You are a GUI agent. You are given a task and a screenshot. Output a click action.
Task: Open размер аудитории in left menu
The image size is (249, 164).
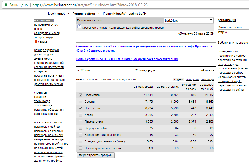click(47, 50)
